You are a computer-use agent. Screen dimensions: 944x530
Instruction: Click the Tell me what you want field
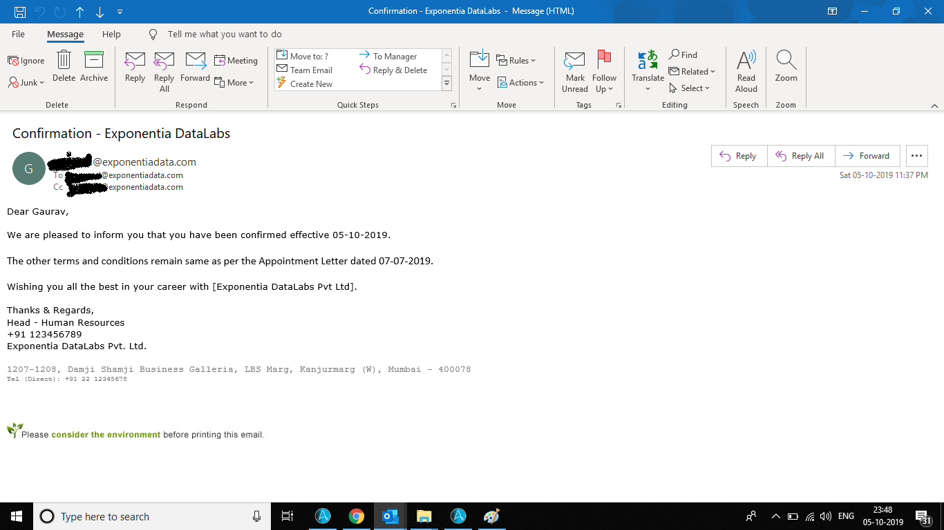coord(225,35)
